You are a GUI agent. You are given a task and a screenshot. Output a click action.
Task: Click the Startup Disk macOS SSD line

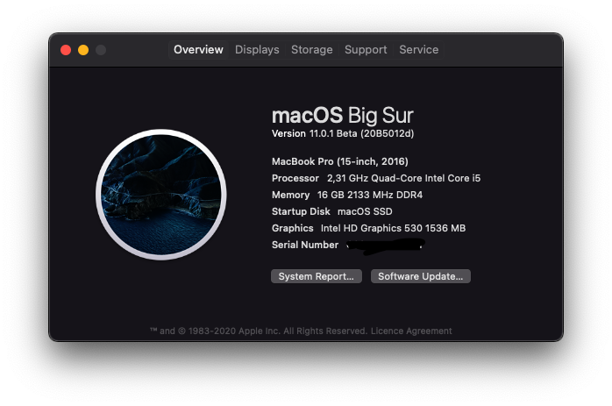(x=331, y=211)
